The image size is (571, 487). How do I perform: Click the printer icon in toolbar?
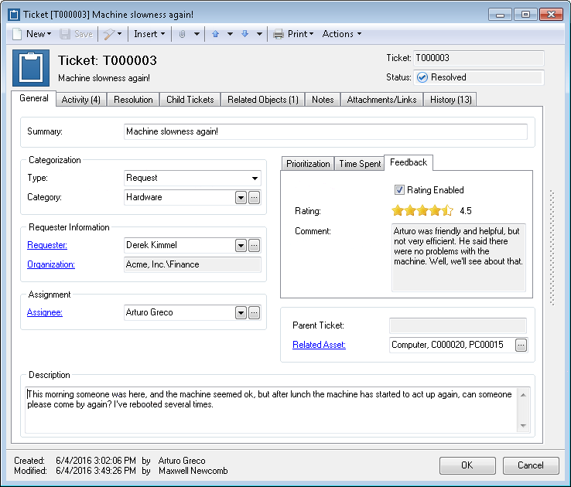tap(279, 34)
